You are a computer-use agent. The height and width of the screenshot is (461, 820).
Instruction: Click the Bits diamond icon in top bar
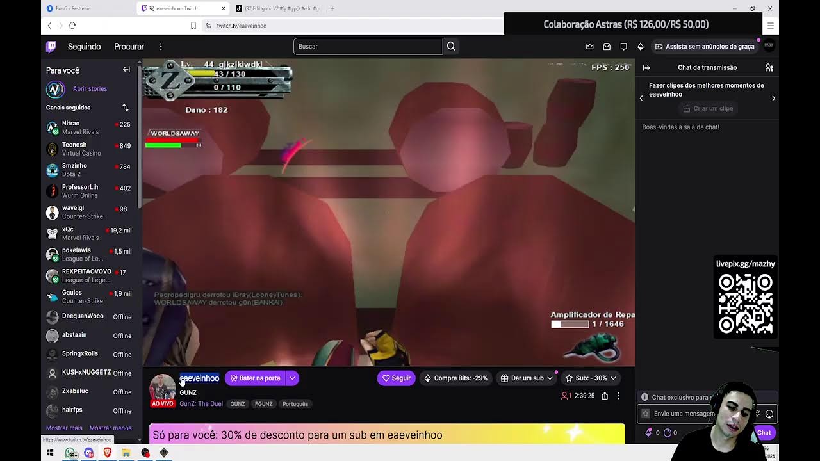pyautogui.click(x=640, y=46)
